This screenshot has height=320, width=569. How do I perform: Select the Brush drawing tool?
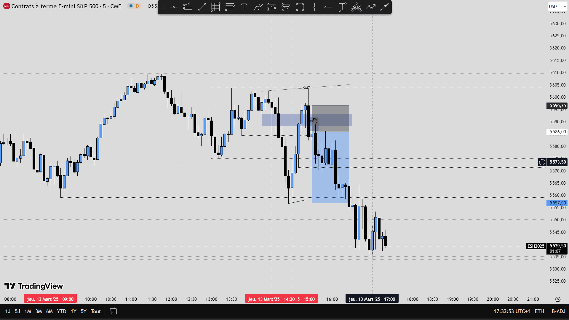tap(258, 7)
